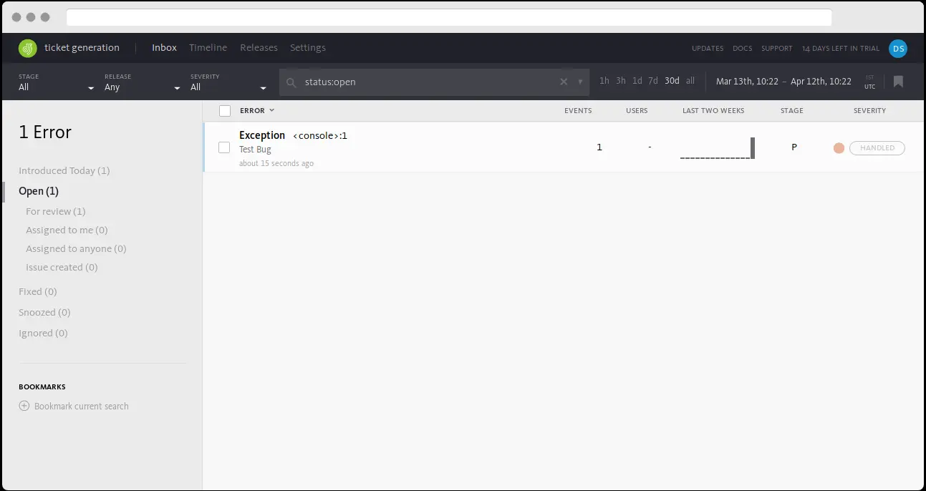The image size is (926, 491).
Task: Select the all time range
Action: point(690,81)
